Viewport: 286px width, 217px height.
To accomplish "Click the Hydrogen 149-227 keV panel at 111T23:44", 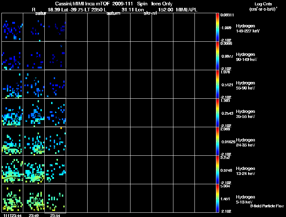I will coord(13,27).
